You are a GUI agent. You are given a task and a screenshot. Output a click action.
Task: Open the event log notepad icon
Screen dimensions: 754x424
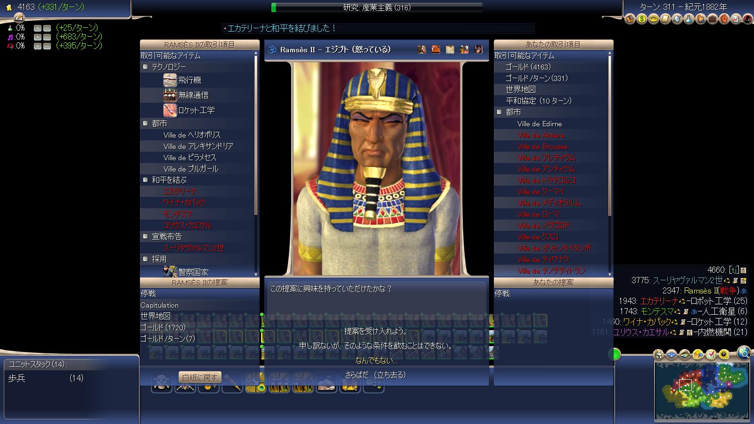click(x=19, y=17)
